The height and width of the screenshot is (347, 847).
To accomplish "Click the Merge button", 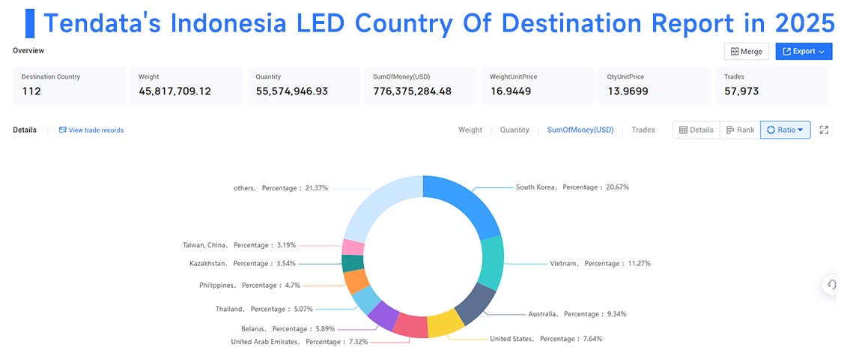I will coord(747,52).
